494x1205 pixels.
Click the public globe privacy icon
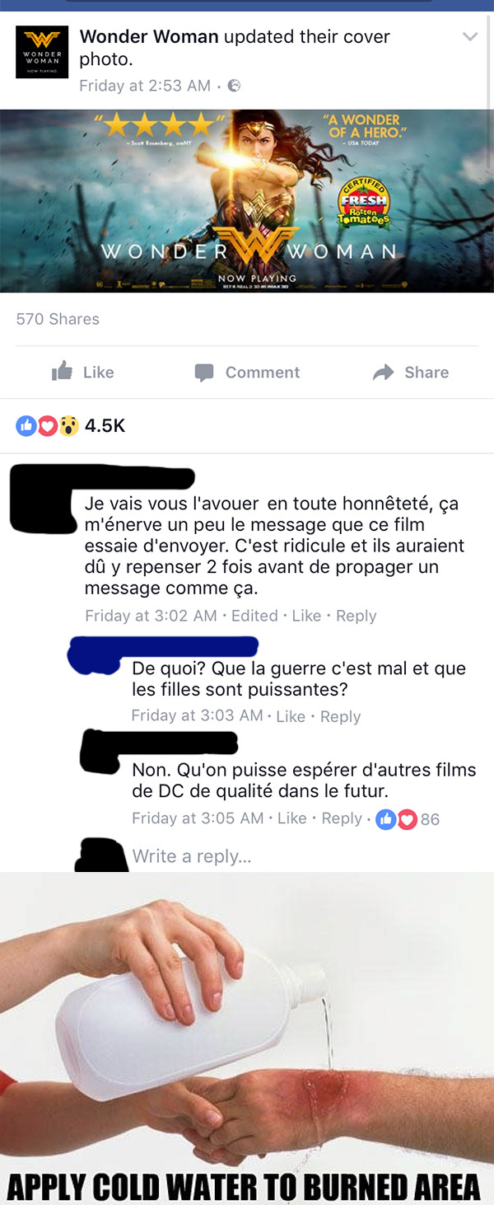tap(234, 86)
